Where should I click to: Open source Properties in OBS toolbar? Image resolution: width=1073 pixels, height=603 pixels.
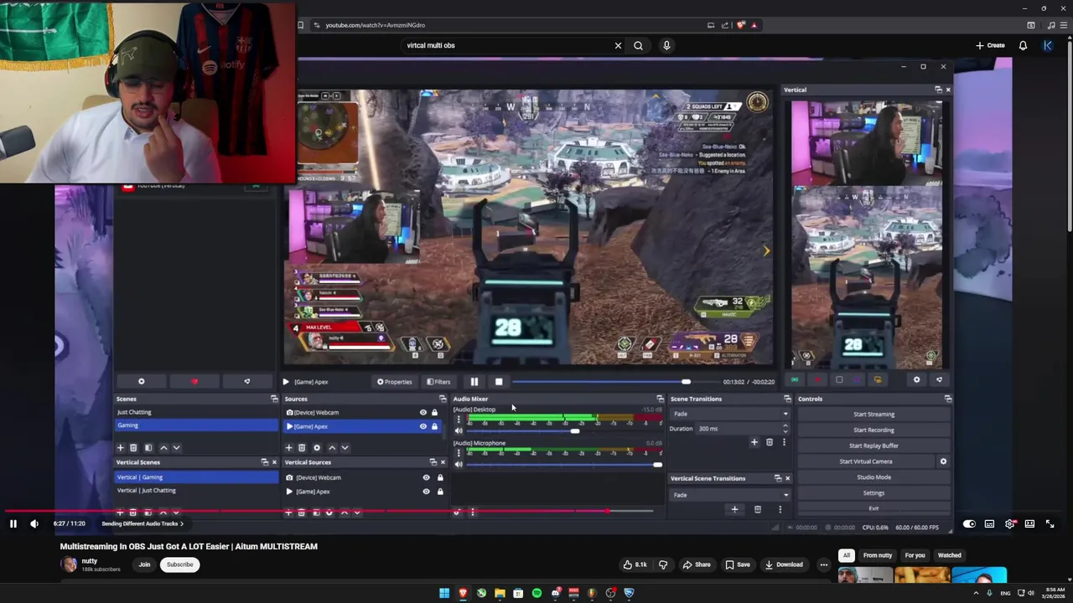pyautogui.click(x=395, y=382)
